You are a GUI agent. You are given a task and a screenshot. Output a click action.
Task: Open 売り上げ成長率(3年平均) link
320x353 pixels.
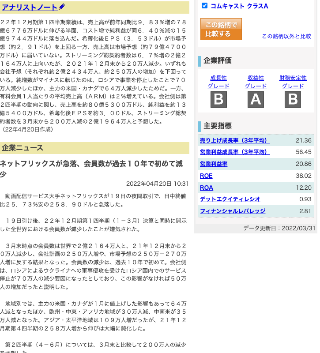pos(235,140)
